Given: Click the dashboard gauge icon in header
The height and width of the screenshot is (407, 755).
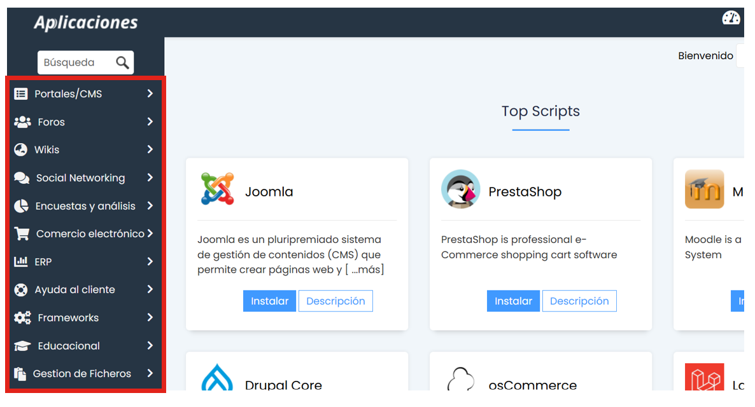Looking at the screenshot, I should coord(731,18).
